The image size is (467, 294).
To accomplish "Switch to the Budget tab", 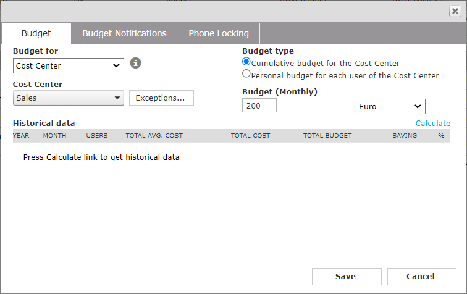I will tap(36, 33).
